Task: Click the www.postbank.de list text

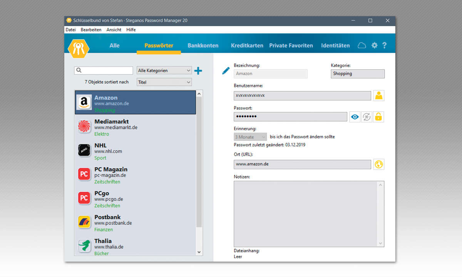Action: (113, 223)
